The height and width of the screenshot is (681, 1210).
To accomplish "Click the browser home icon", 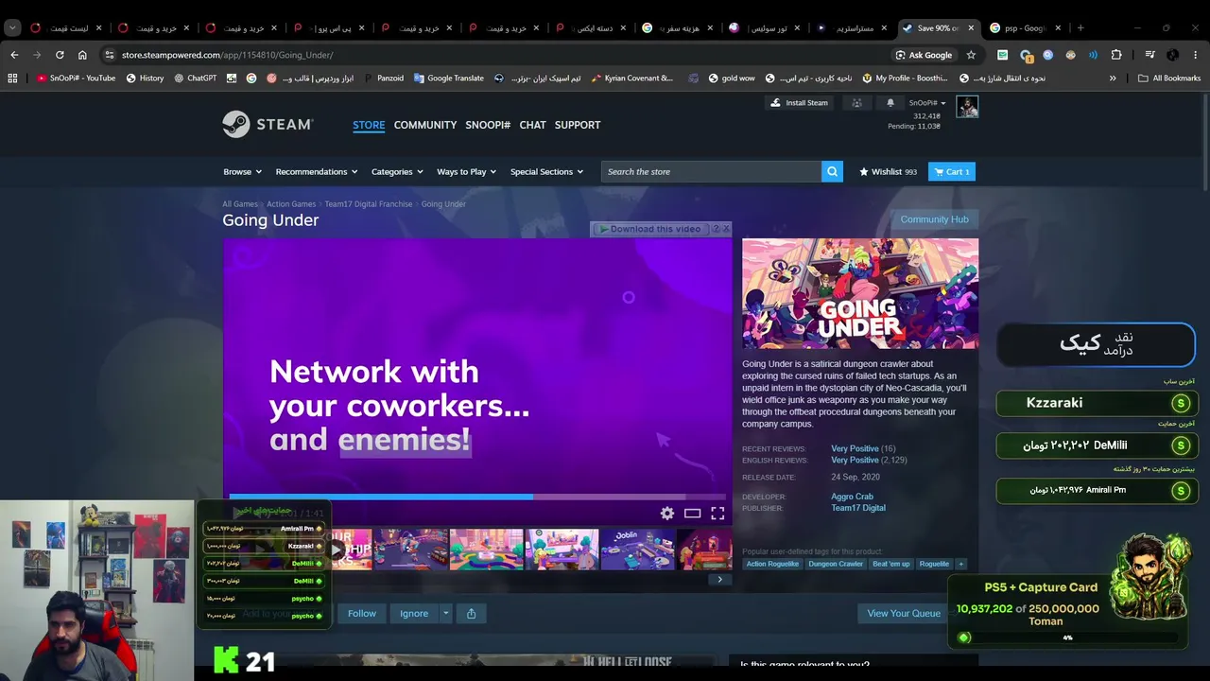I will coord(82,55).
